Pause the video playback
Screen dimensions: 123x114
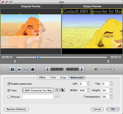(x=12, y=69)
